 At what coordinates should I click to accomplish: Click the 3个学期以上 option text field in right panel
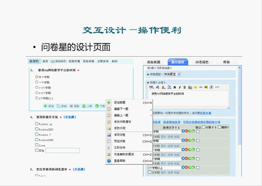pos(164,167)
